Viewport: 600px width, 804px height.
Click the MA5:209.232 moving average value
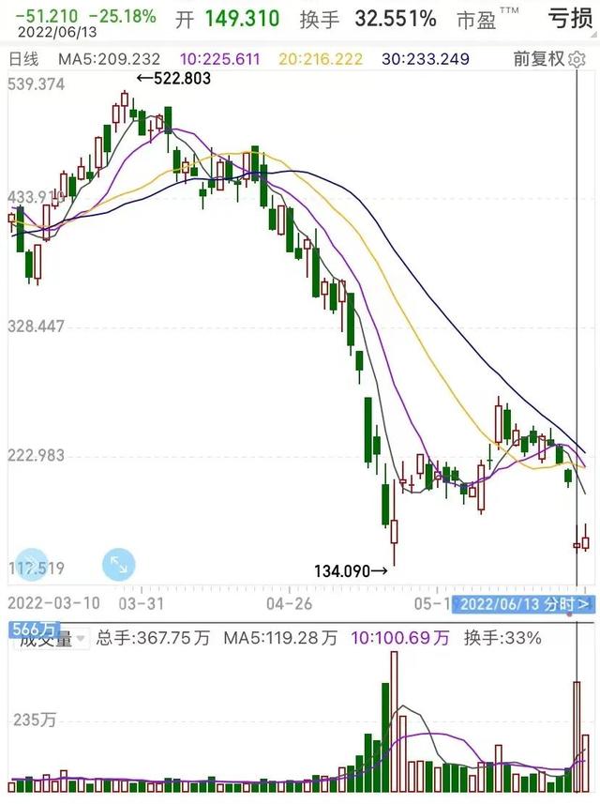(x=109, y=59)
